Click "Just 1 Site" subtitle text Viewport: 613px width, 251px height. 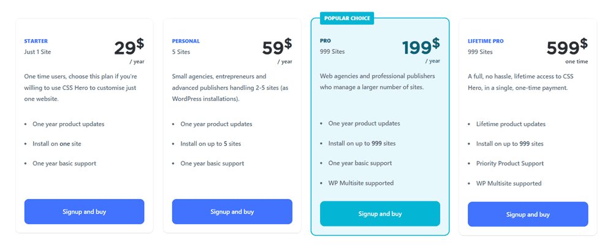(37, 51)
